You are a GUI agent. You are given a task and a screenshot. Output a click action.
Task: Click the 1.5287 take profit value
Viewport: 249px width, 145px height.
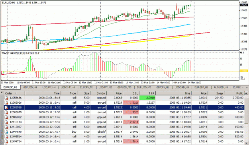(150, 103)
